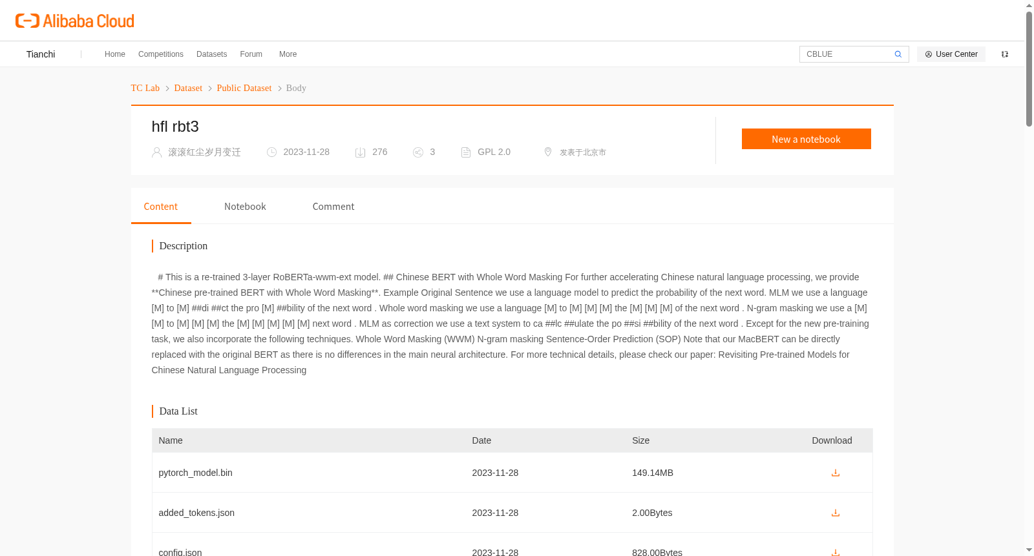This screenshot has height=556, width=1034.
Task: Click the New a notebook button
Action: pos(807,139)
